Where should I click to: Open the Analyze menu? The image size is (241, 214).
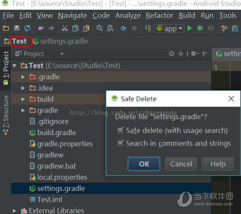click(x=128, y=15)
